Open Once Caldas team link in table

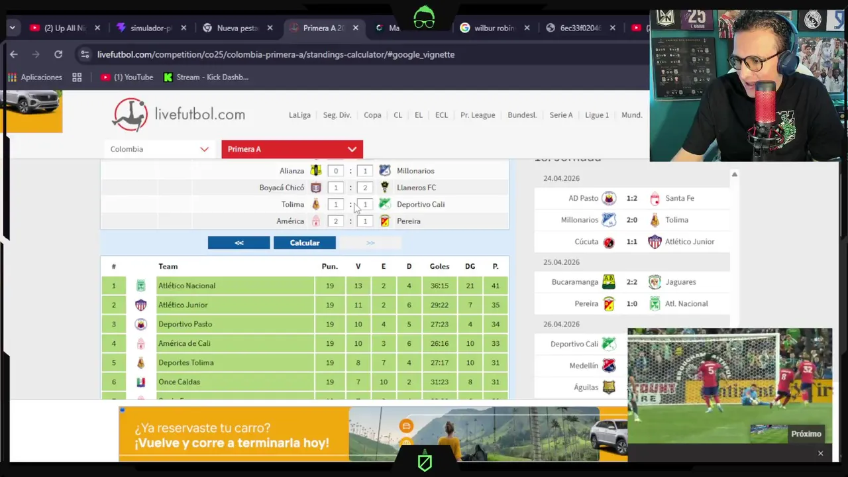tap(179, 382)
